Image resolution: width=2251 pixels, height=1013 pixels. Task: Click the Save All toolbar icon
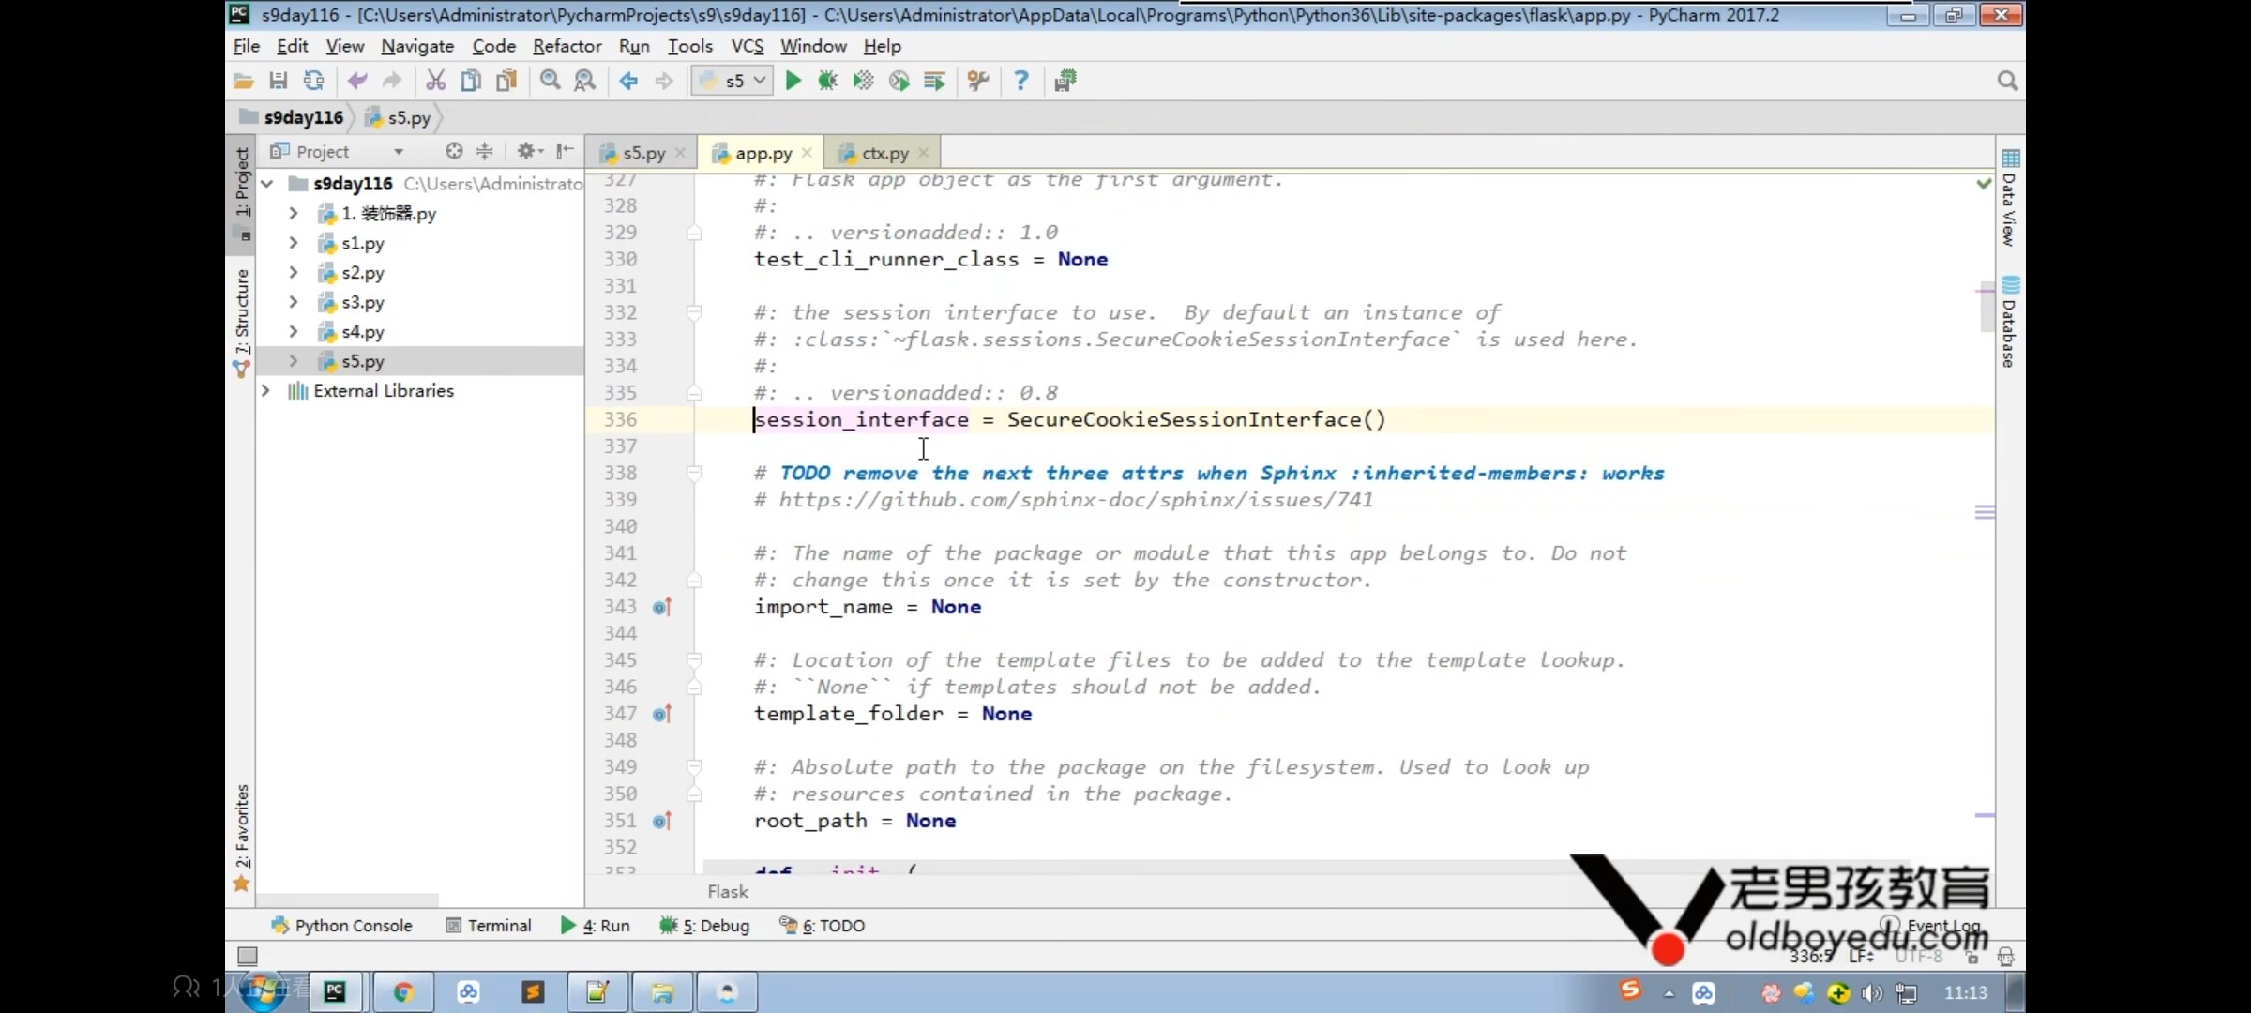(278, 81)
